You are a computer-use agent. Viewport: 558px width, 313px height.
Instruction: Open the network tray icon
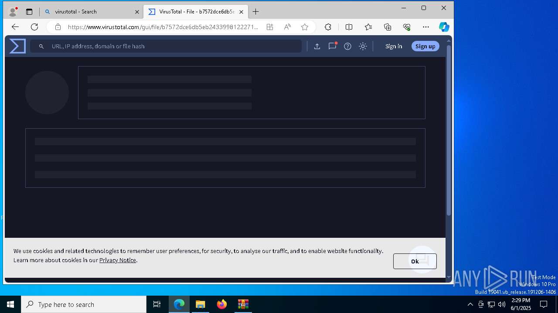(491, 304)
